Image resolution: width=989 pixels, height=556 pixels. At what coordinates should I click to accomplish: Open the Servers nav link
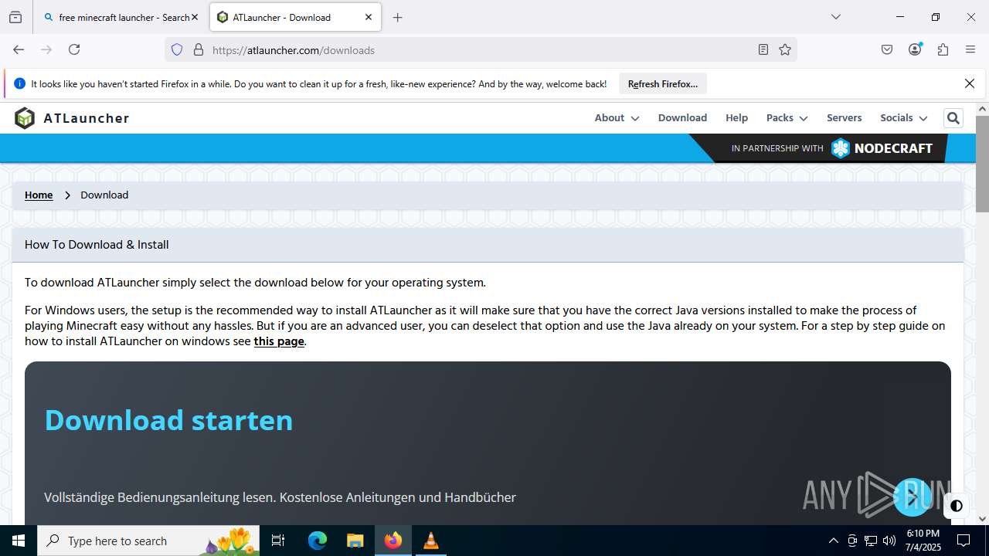844,117
